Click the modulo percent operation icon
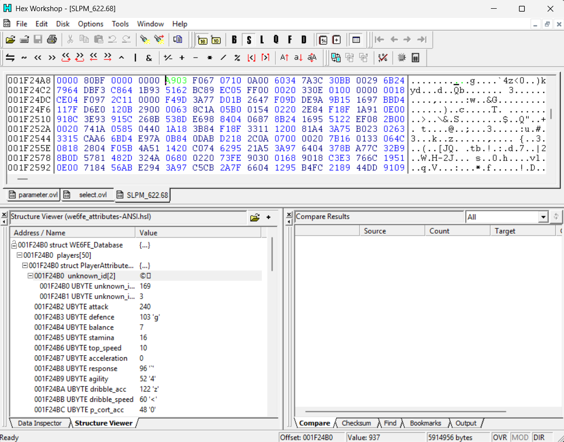 click(237, 58)
